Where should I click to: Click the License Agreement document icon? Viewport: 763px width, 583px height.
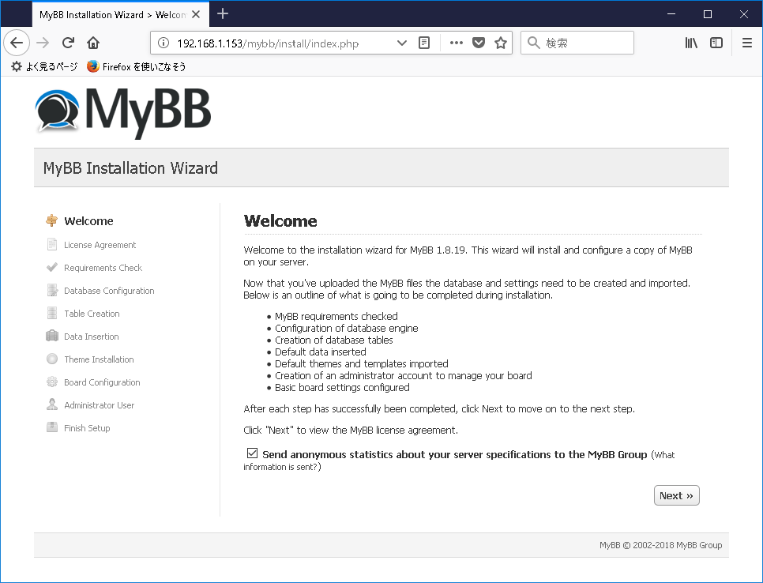51,244
